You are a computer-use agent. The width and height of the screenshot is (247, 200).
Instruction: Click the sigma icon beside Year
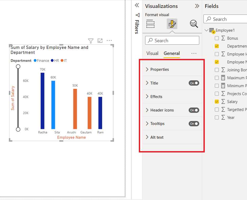click(223, 117)
